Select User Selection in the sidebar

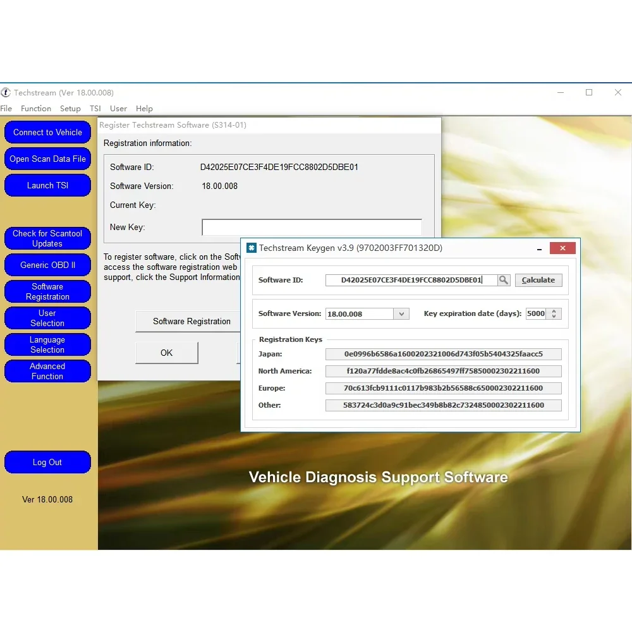[x=47, y=318]
